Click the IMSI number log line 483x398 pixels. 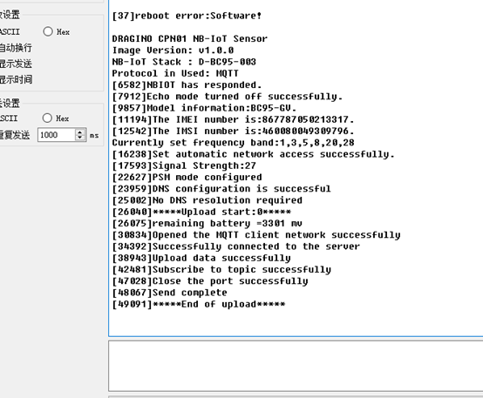point(233,132)
